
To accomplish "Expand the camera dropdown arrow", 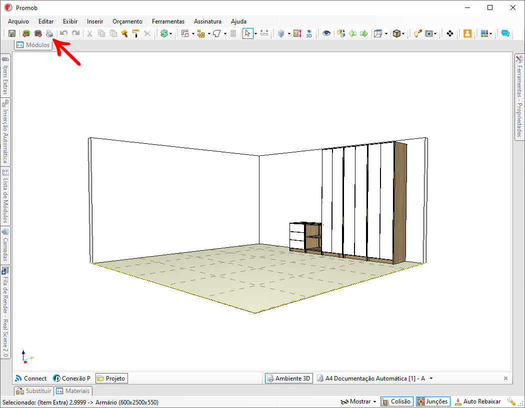I will (435, 34).
